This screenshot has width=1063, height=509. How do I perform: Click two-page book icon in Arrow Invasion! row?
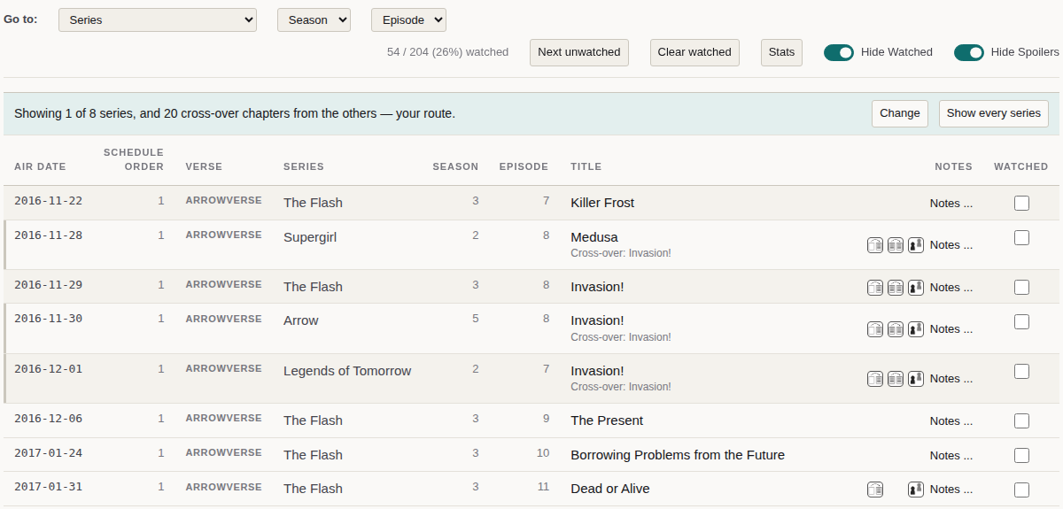[896, 328]
